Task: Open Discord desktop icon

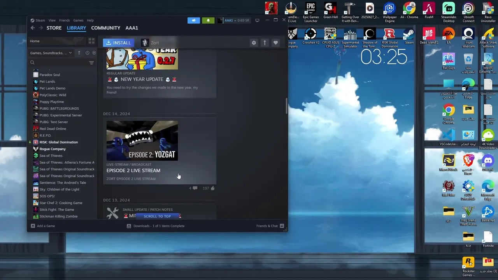Action: click(487, 163)
